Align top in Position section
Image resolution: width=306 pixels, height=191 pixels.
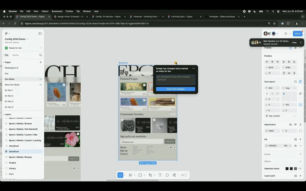pos(284,62)
